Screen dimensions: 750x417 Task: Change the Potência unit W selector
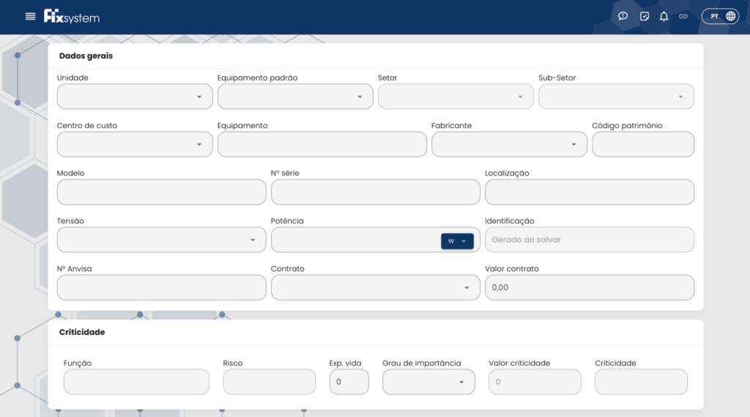pyautogui.click(x=457, y=241)
